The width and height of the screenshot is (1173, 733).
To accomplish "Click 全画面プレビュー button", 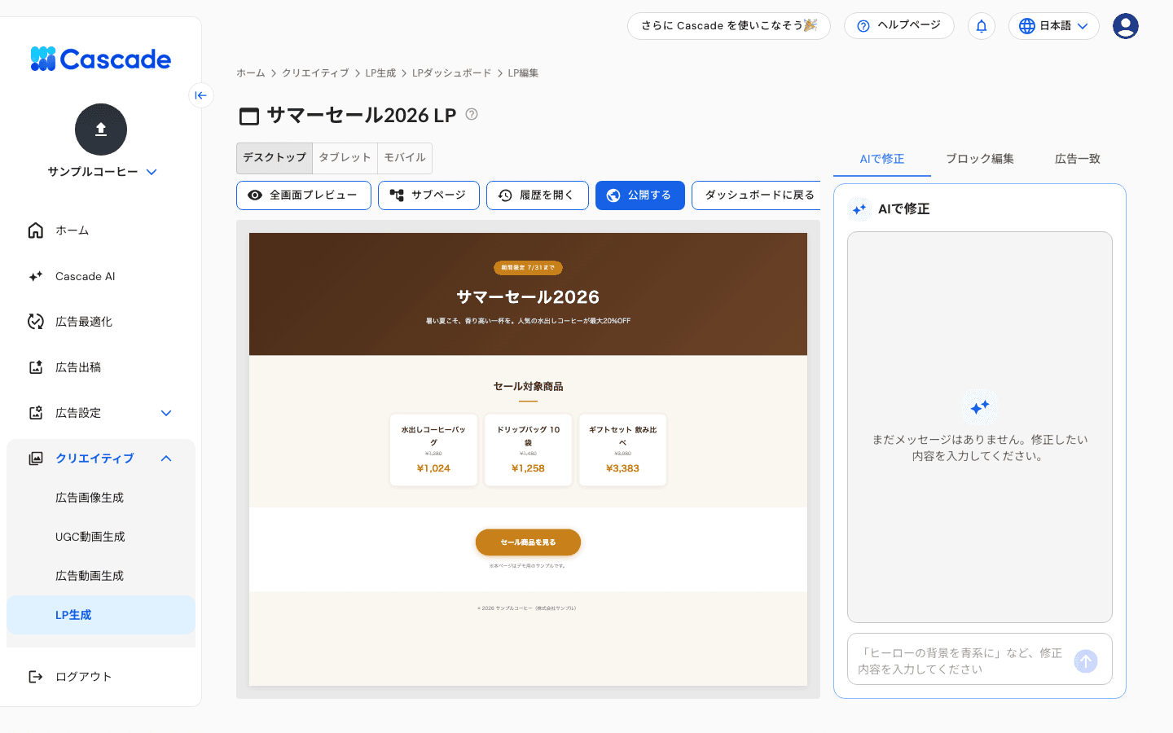I will tap(304, 195).
